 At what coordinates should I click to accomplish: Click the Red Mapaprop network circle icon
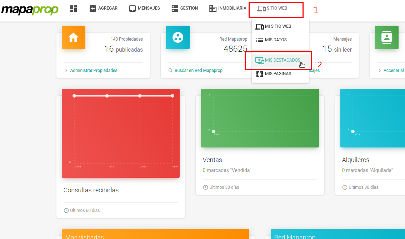pyautogui.click(x=178, y=37)
